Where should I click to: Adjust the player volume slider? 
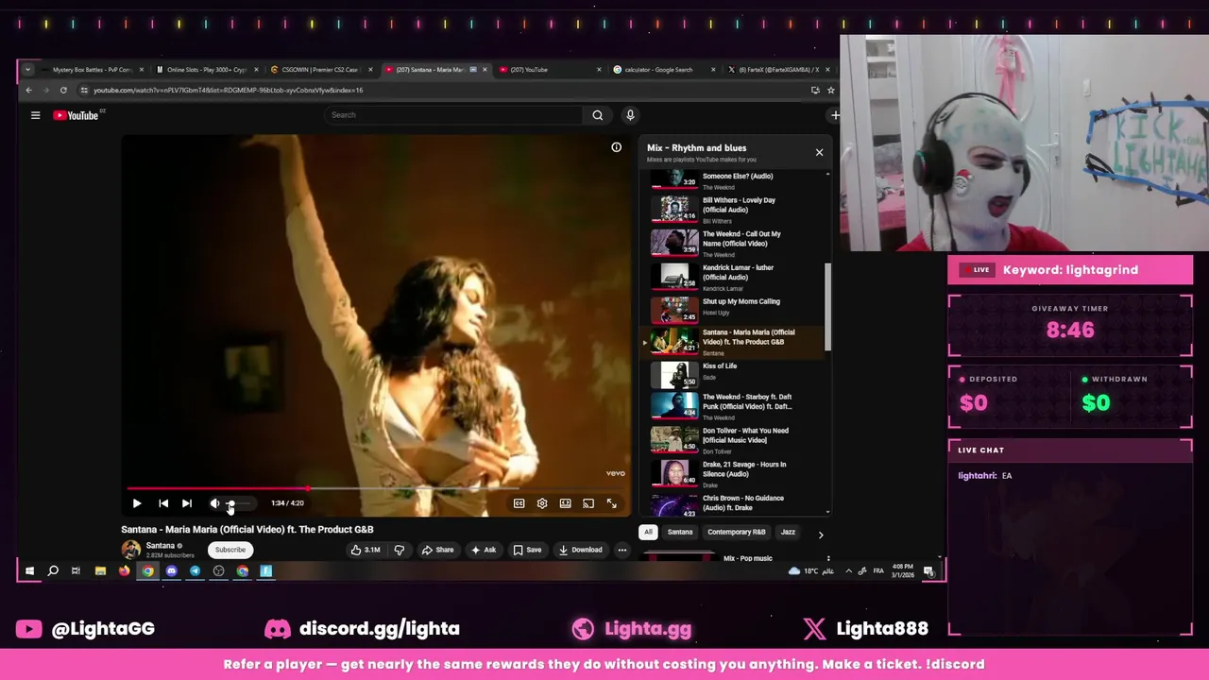click(x=239, y=503)
